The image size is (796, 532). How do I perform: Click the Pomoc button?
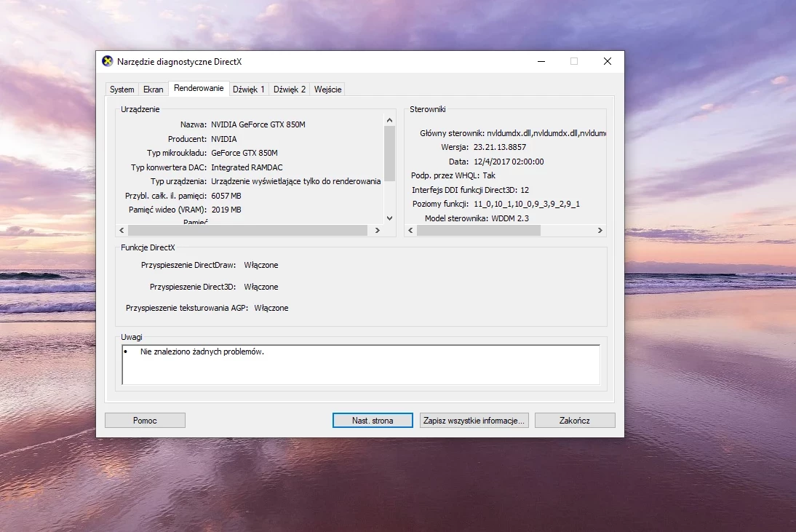145,421
